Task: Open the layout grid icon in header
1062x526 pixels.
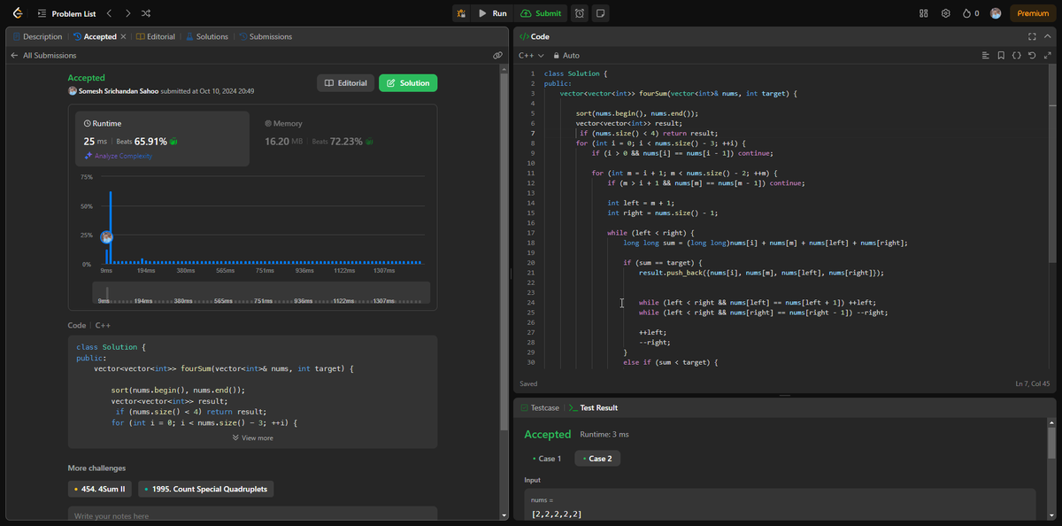Action: pyautogui.click(x=924, y=13)
